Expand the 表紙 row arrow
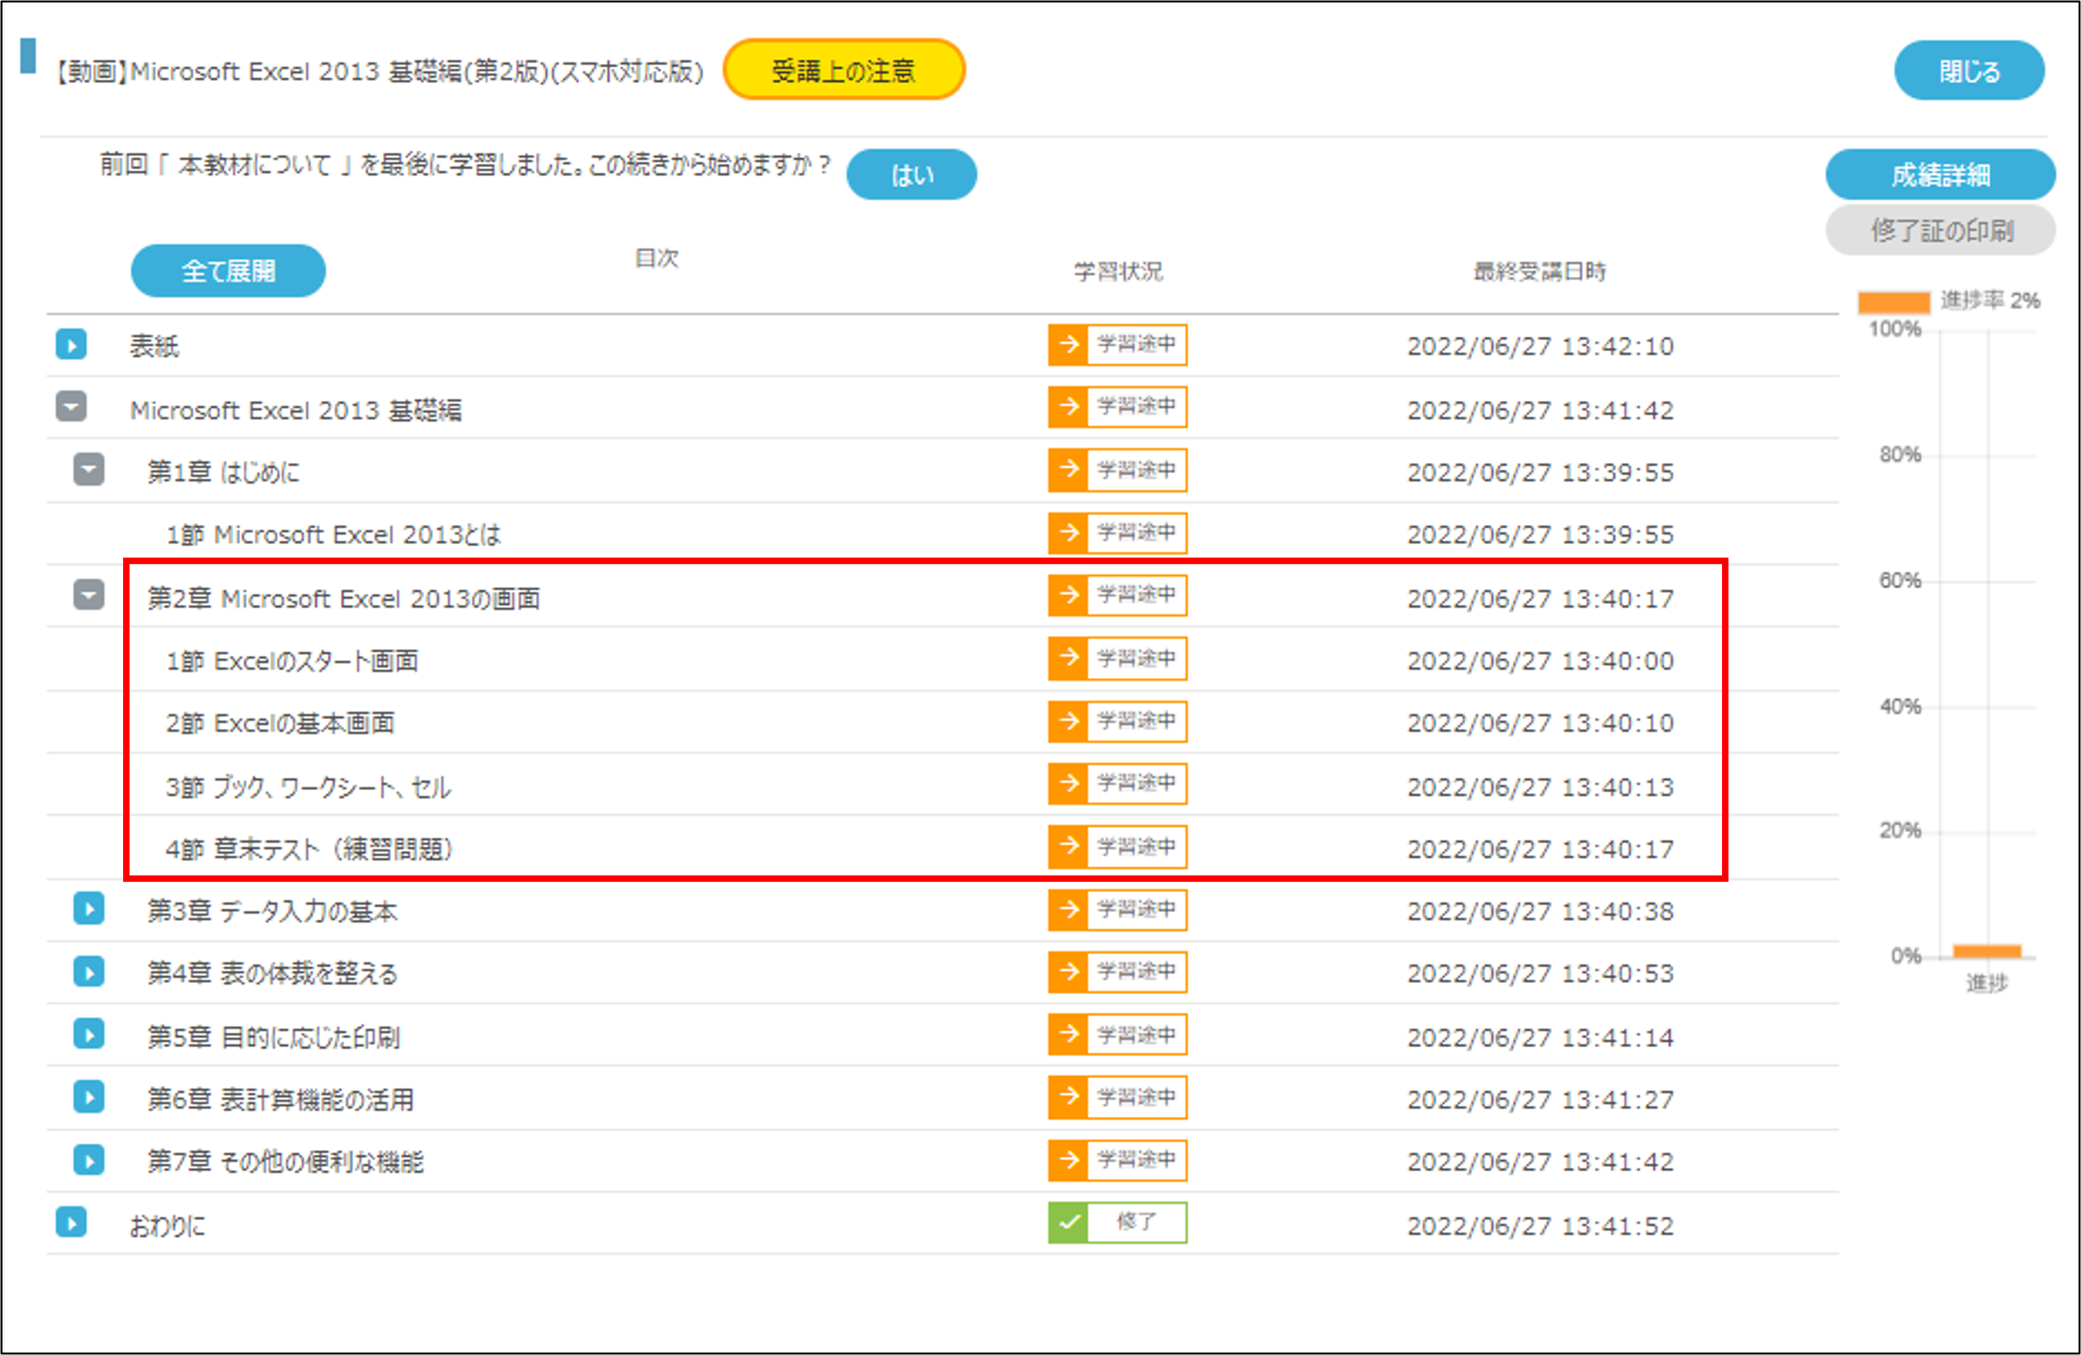Viewport: 2081px width, 1355px height. pyautogui.click(x=72, y=345)
